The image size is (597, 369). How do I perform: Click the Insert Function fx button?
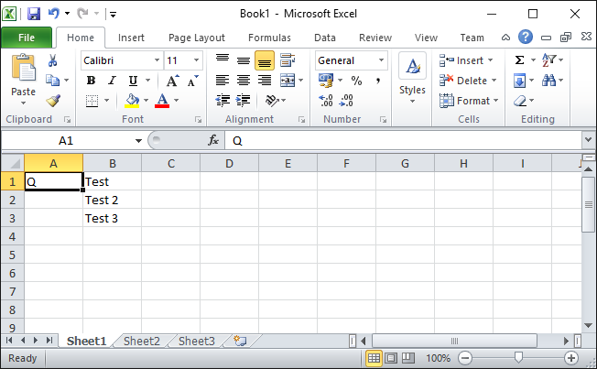click(213, 140)
